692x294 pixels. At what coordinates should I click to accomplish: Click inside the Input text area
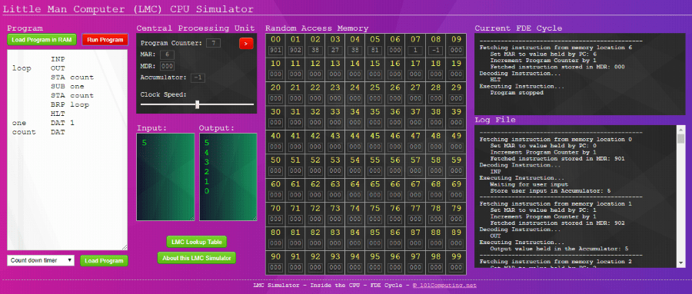pos(165,177)
